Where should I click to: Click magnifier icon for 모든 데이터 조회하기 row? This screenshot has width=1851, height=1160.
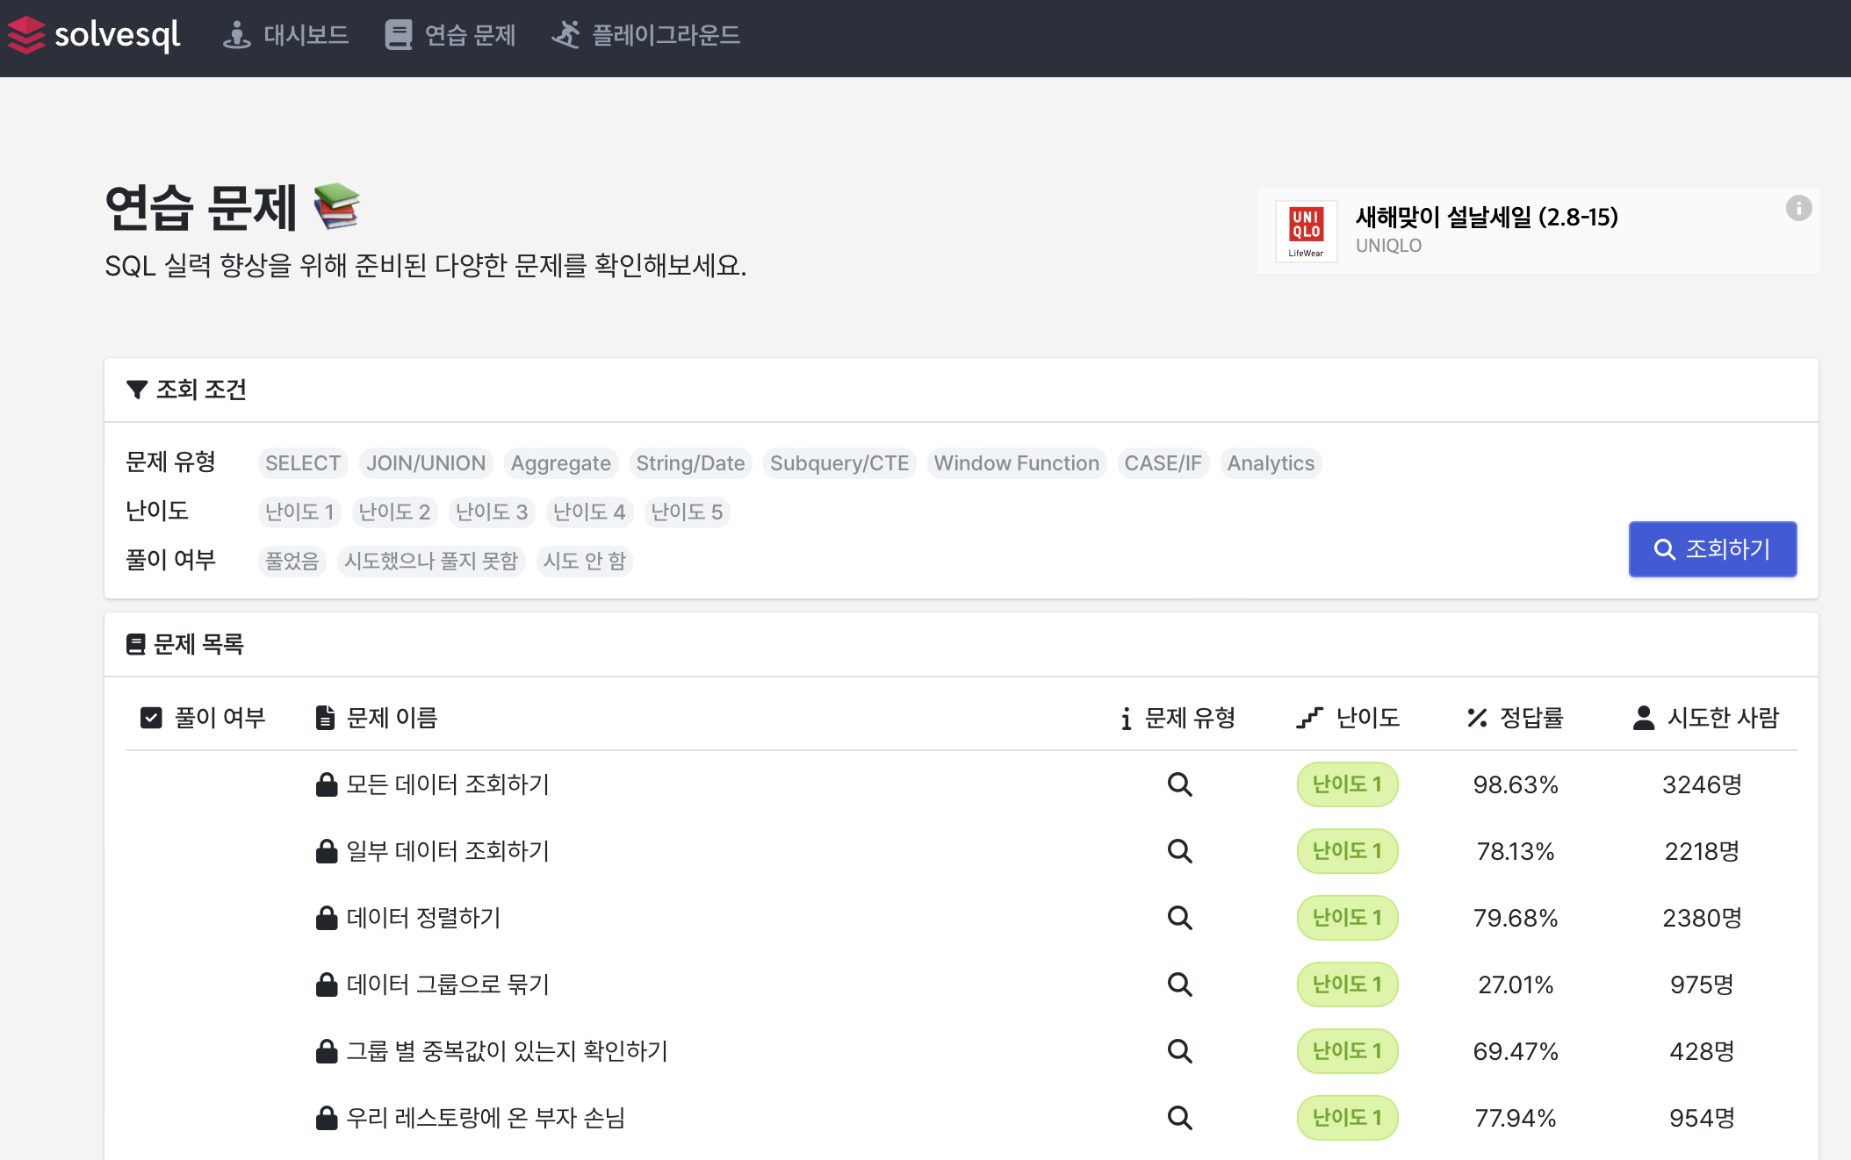[x=1179, y=784]
